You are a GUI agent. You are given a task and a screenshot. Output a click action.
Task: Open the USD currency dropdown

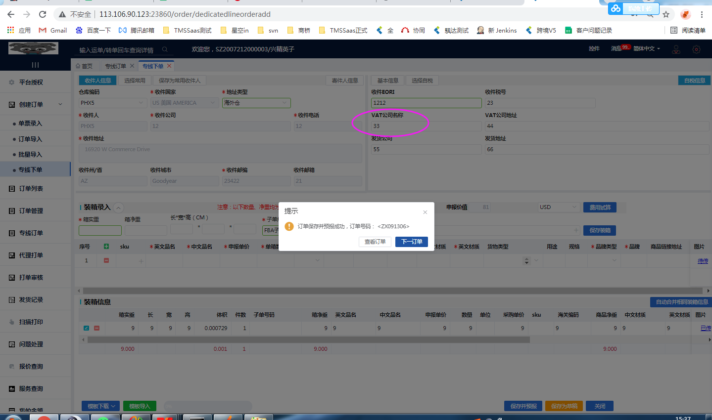coord(559,207)
